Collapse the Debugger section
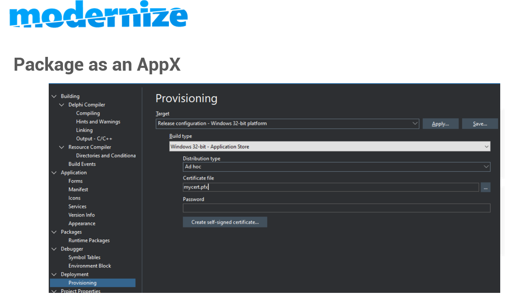This screenshot has height=301, width=512. 54,249
